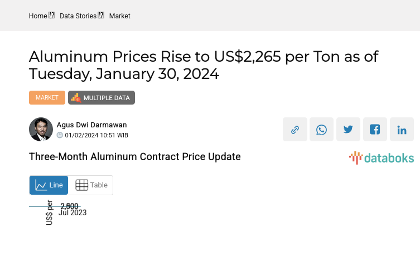
Task: Click the author name Agus Dwi Darmawan
Action: 91,125
